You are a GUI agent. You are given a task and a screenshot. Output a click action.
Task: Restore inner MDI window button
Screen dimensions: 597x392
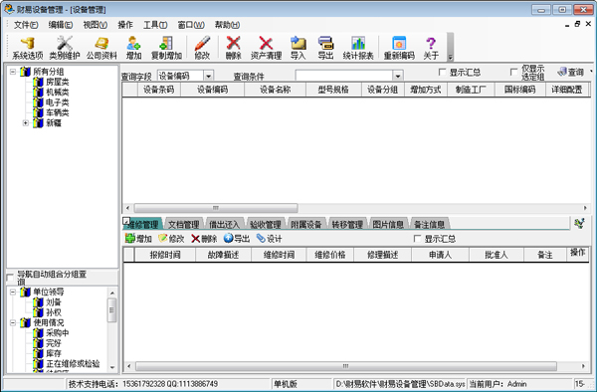coord(577,24)
